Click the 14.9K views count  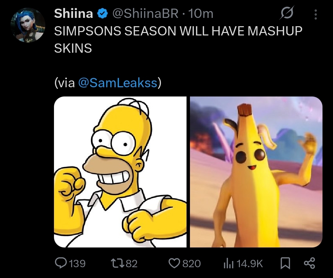249,263
